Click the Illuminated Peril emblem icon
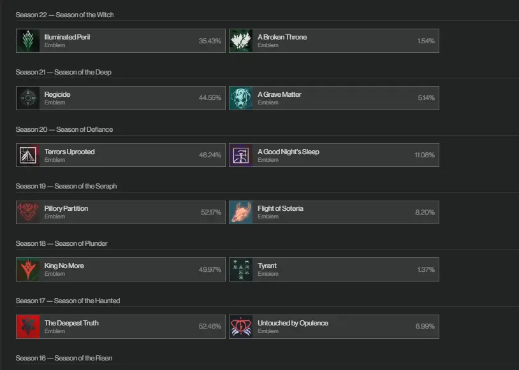This screenshot has height=370, width=519. [x=28, y=41]
